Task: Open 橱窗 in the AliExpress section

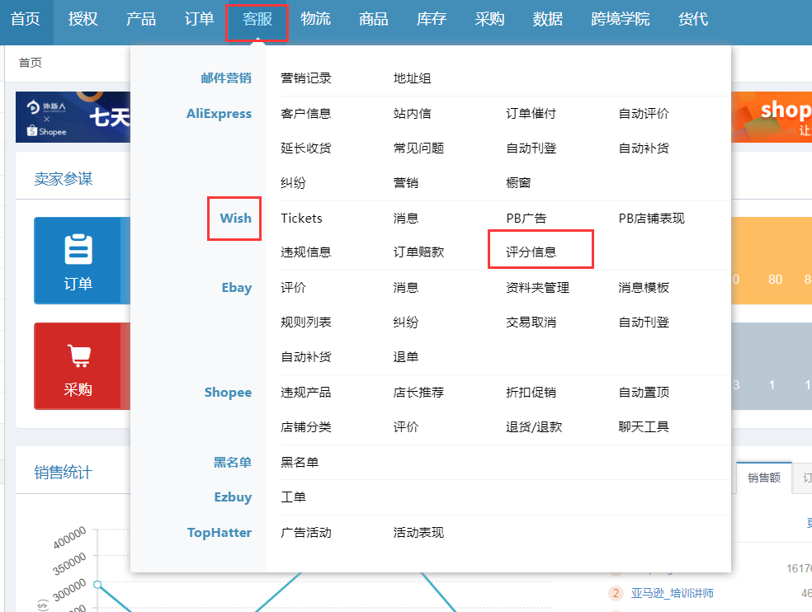Action: pos(518,183)
